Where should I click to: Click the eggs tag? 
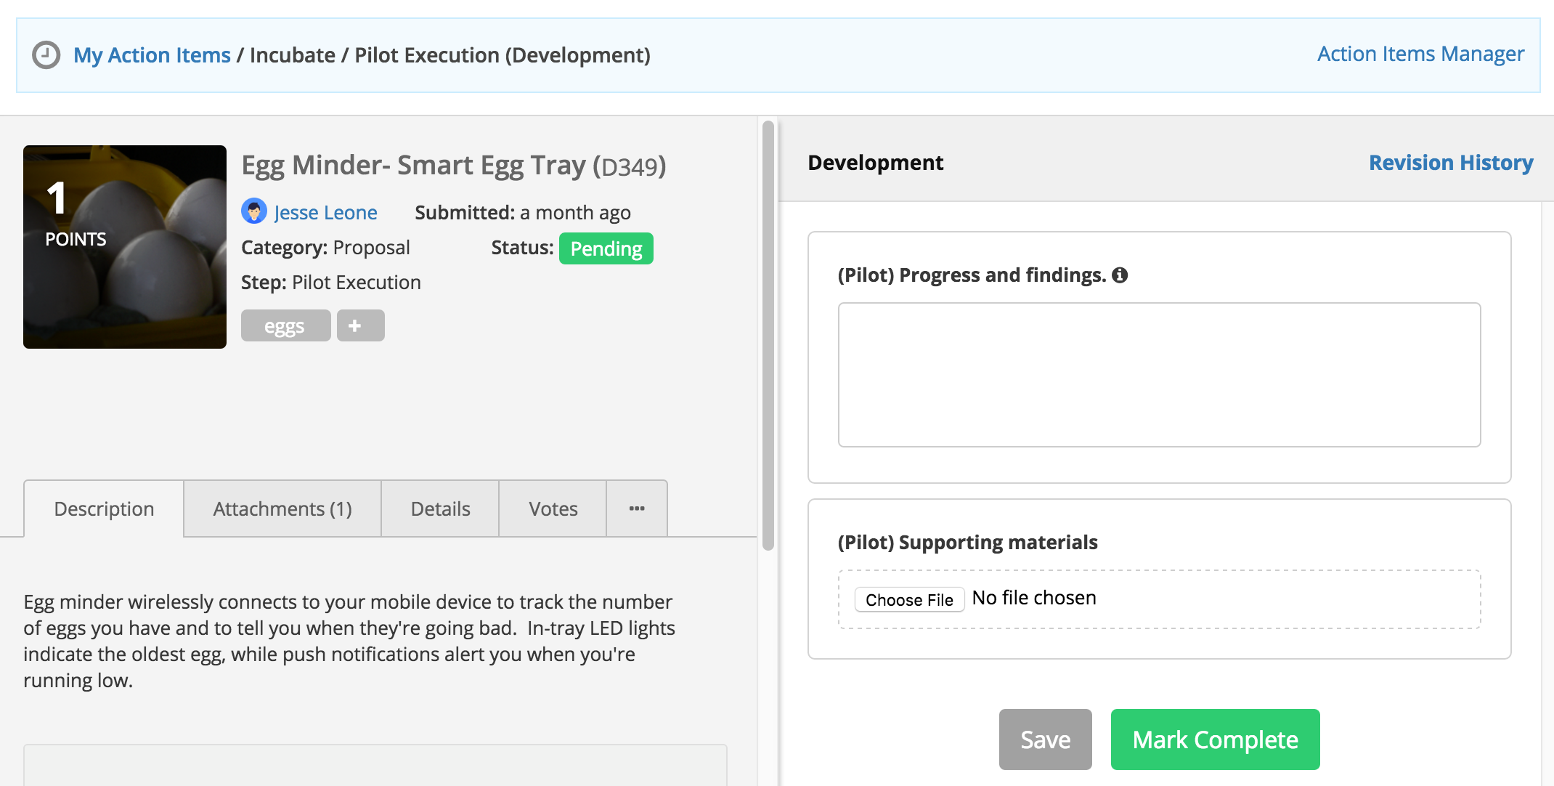285,325
